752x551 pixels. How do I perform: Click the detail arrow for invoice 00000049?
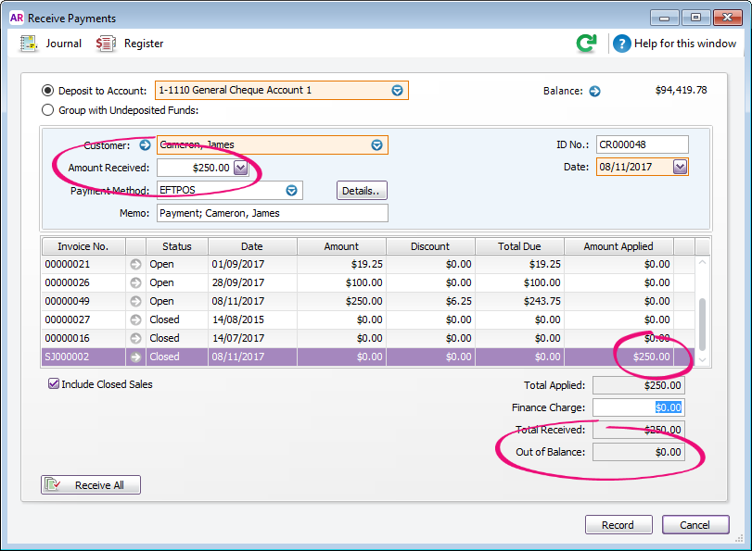tap(135, 301)
